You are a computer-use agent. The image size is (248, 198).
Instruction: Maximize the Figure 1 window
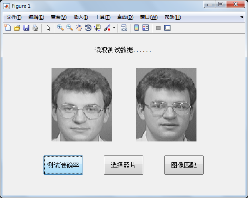tap(221, 4)
